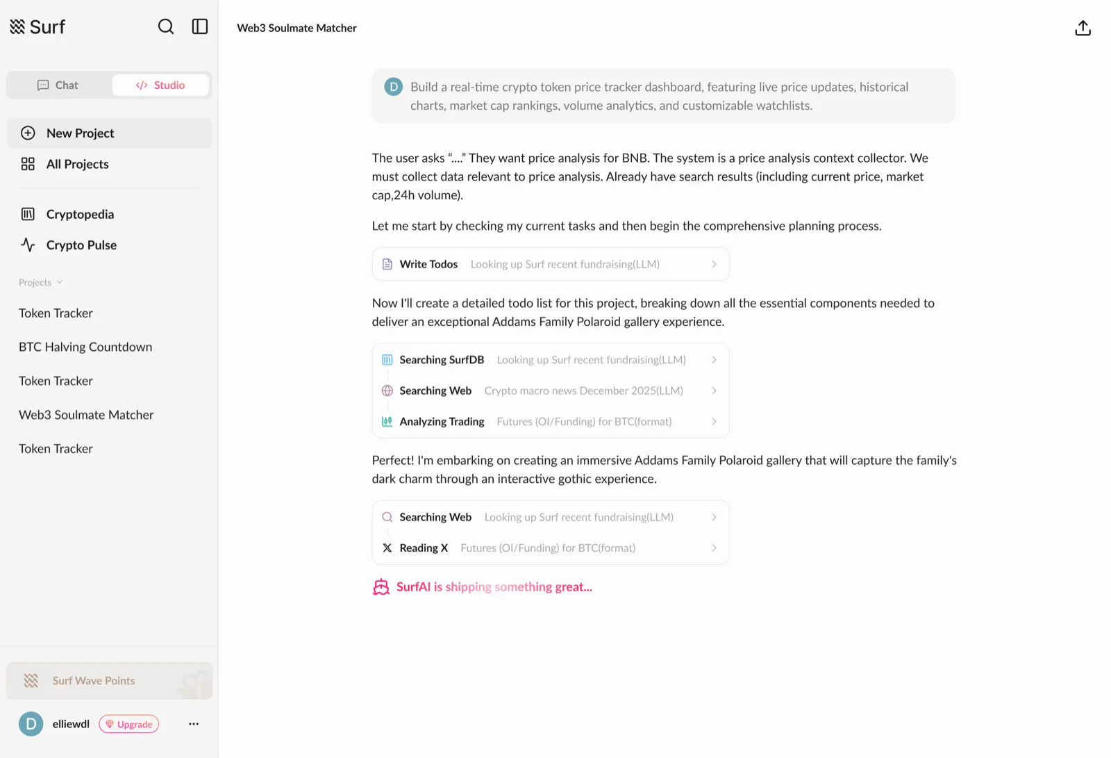1111x758 pixels.
Task: Switch to Studio mode
Action: pos(160,85)
